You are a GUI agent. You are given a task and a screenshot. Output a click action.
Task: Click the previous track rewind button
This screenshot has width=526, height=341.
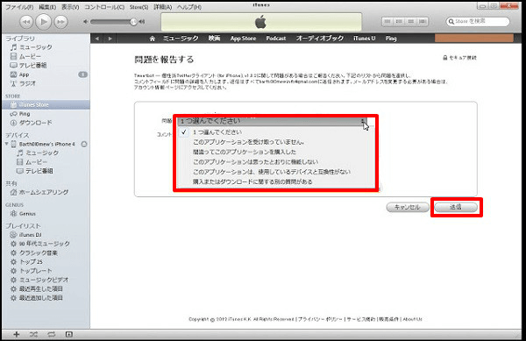tap(26, 22)
